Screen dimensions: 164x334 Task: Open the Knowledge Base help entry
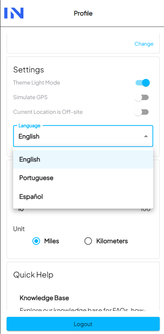44,298
